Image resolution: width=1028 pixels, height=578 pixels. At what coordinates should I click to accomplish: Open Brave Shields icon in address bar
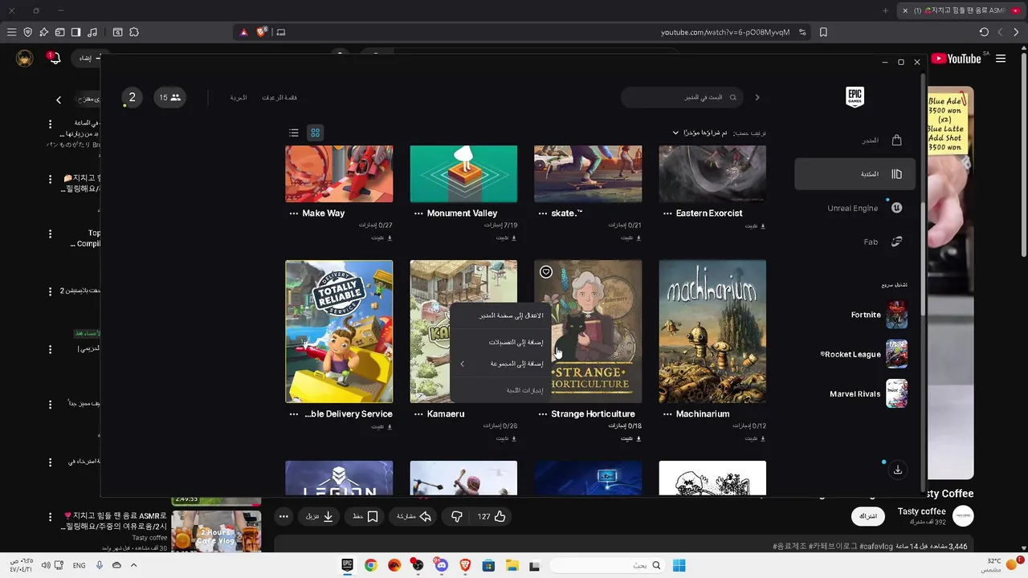point(261,32)
